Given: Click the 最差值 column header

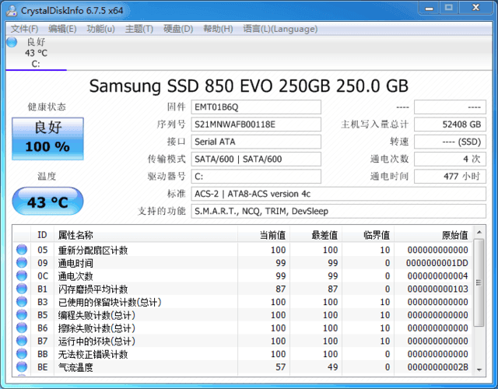Looking at the screenshot, I should point(316,235).
